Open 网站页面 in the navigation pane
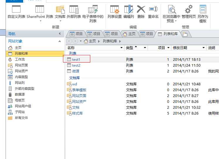 coord(35,65)
